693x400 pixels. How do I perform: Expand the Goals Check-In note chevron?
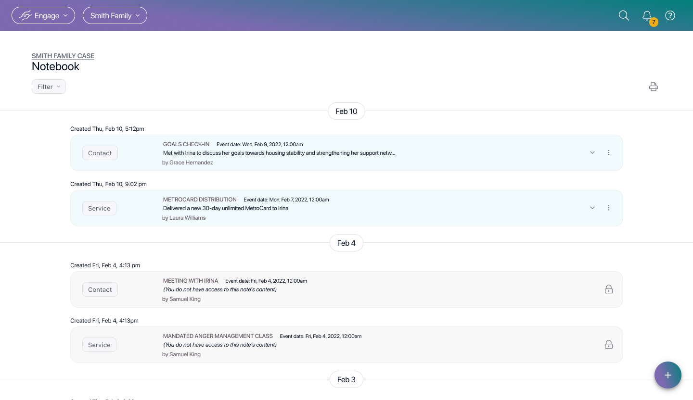click(592, 153)
